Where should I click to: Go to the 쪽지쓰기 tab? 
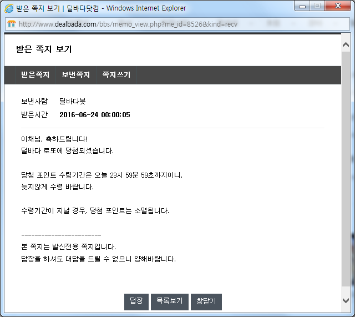(116, 75)
